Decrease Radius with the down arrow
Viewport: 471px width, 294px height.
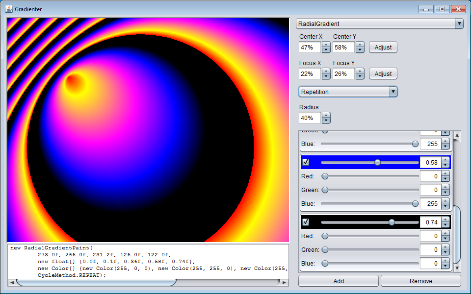pos(326,121)
